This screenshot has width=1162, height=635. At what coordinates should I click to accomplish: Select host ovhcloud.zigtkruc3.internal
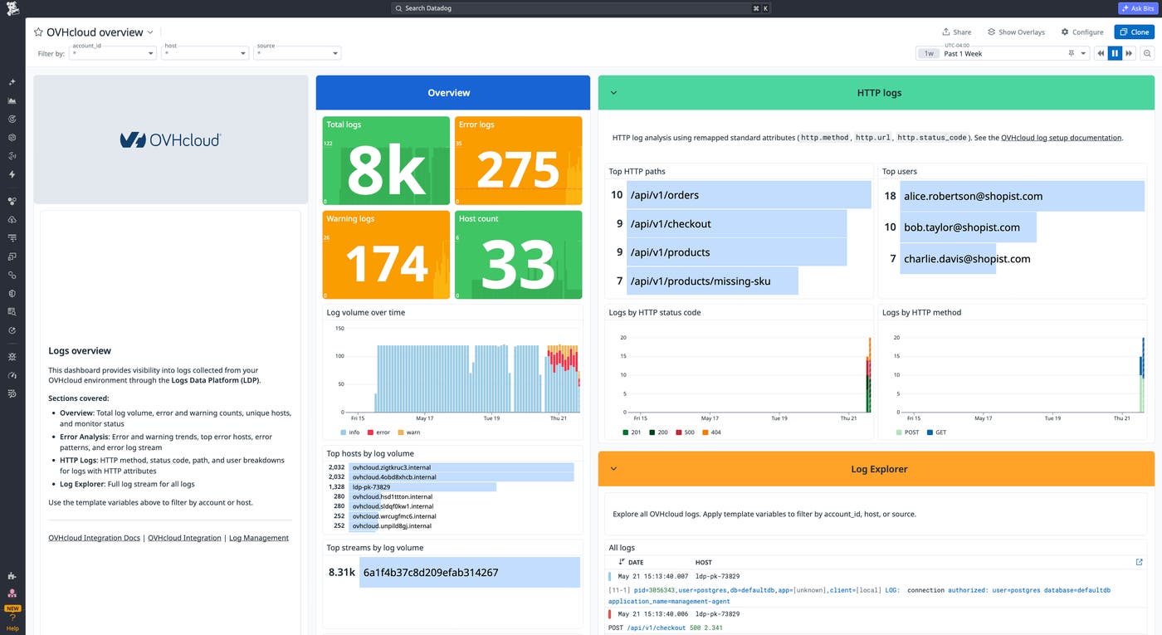click(x=451, y=467)
